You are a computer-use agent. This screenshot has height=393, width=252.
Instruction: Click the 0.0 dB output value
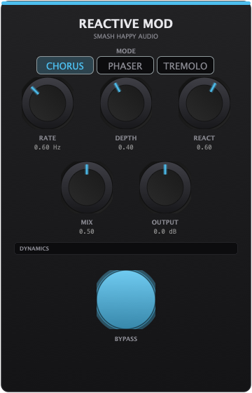point(165,232)
